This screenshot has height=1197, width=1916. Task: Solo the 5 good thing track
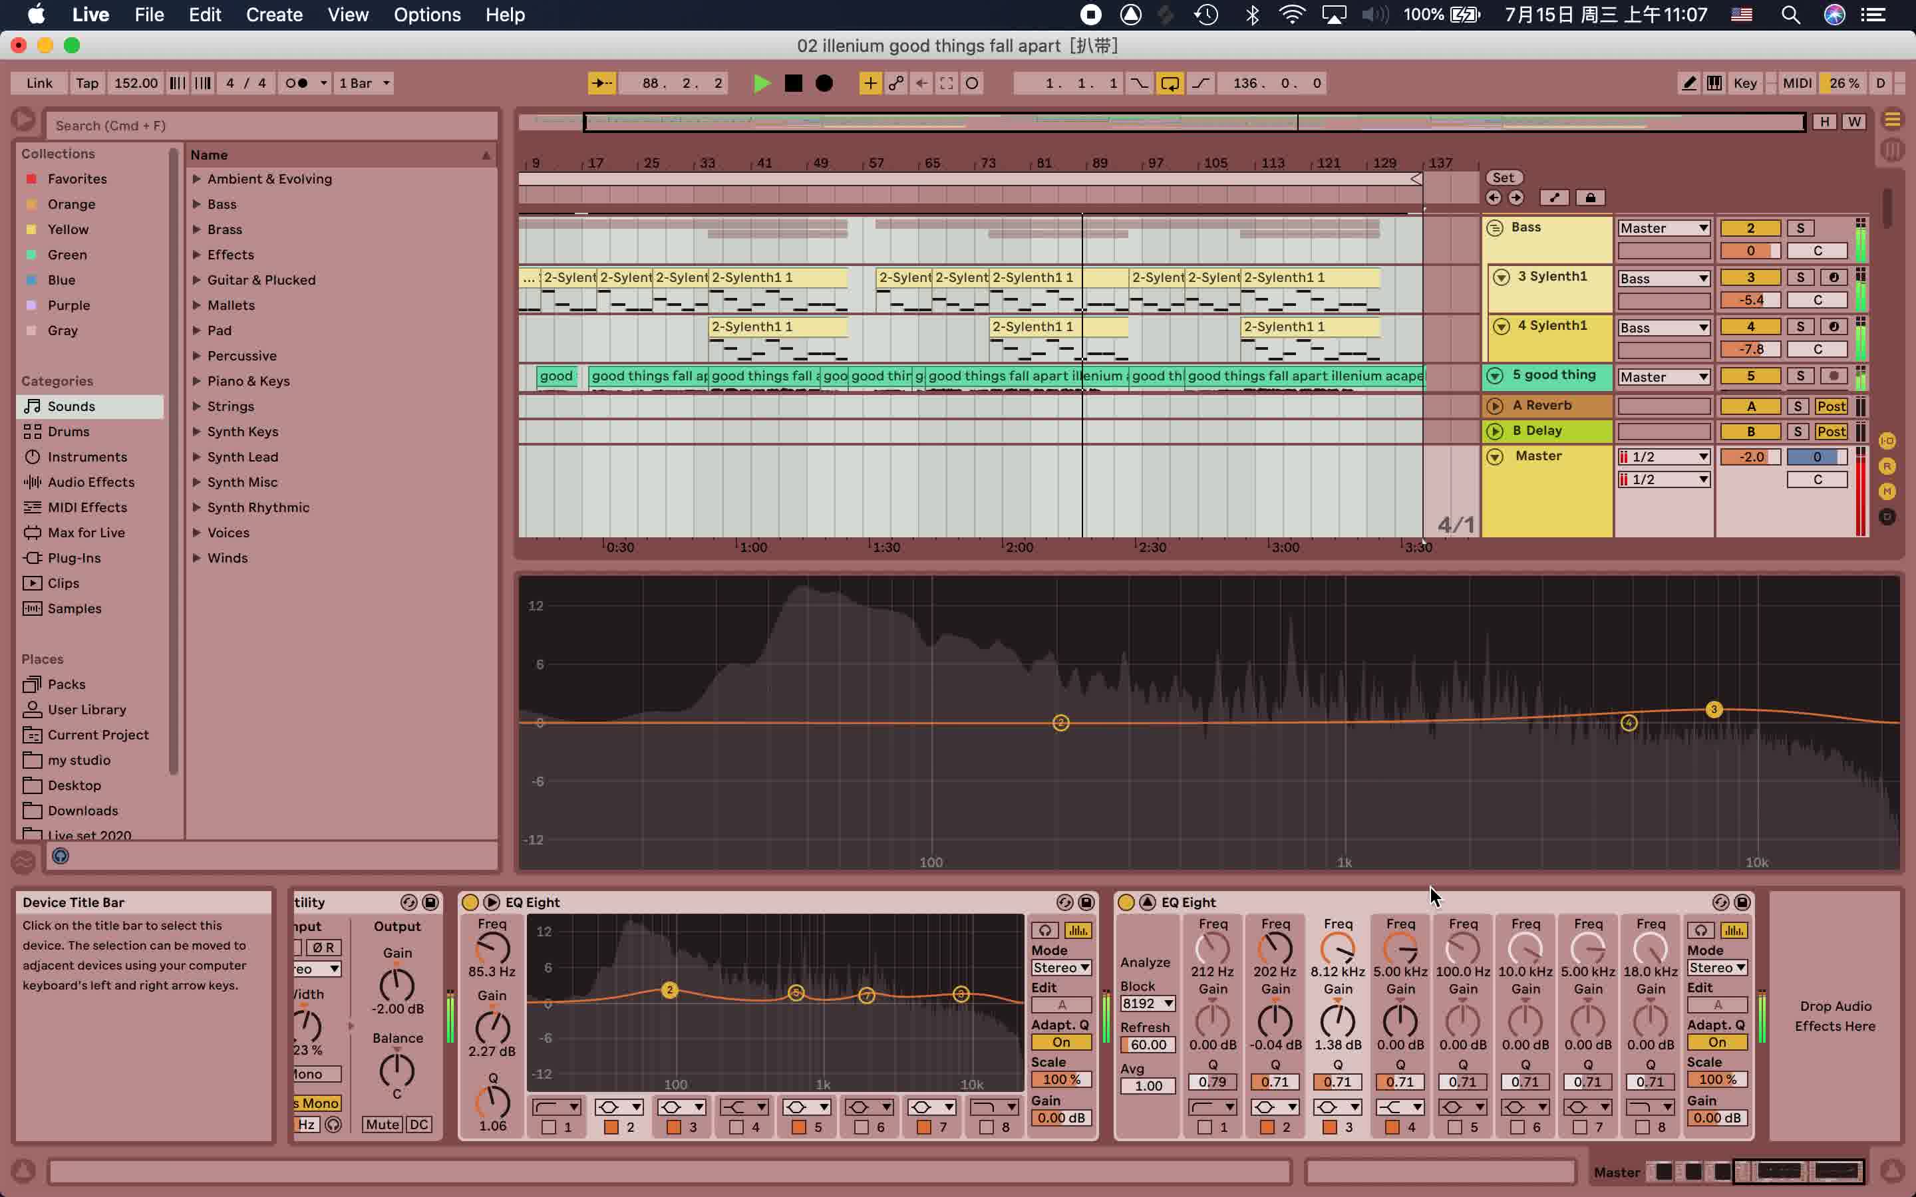(x=1800, y=376)
